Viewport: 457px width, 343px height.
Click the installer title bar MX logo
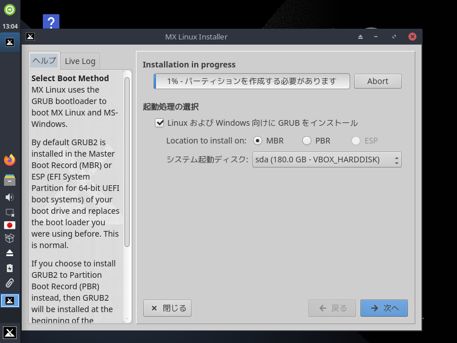click(30, 37)
